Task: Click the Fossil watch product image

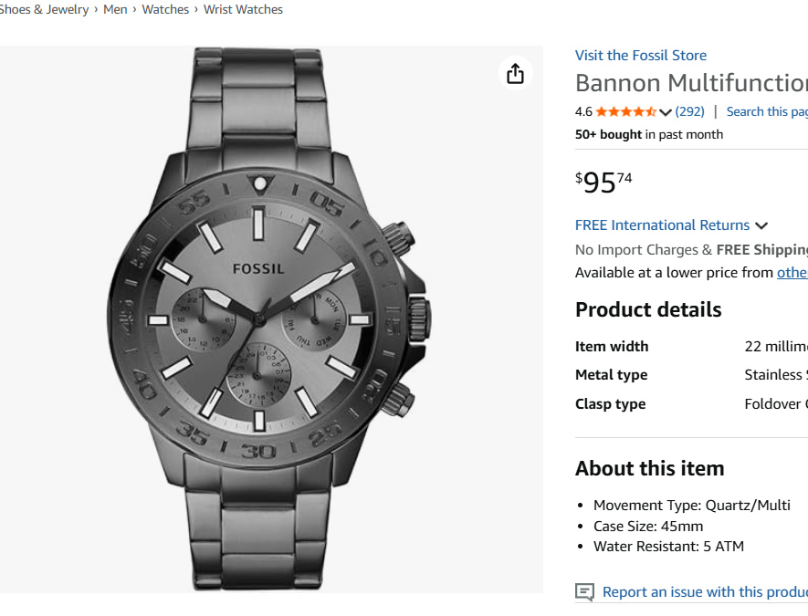Action: (269, 319)
